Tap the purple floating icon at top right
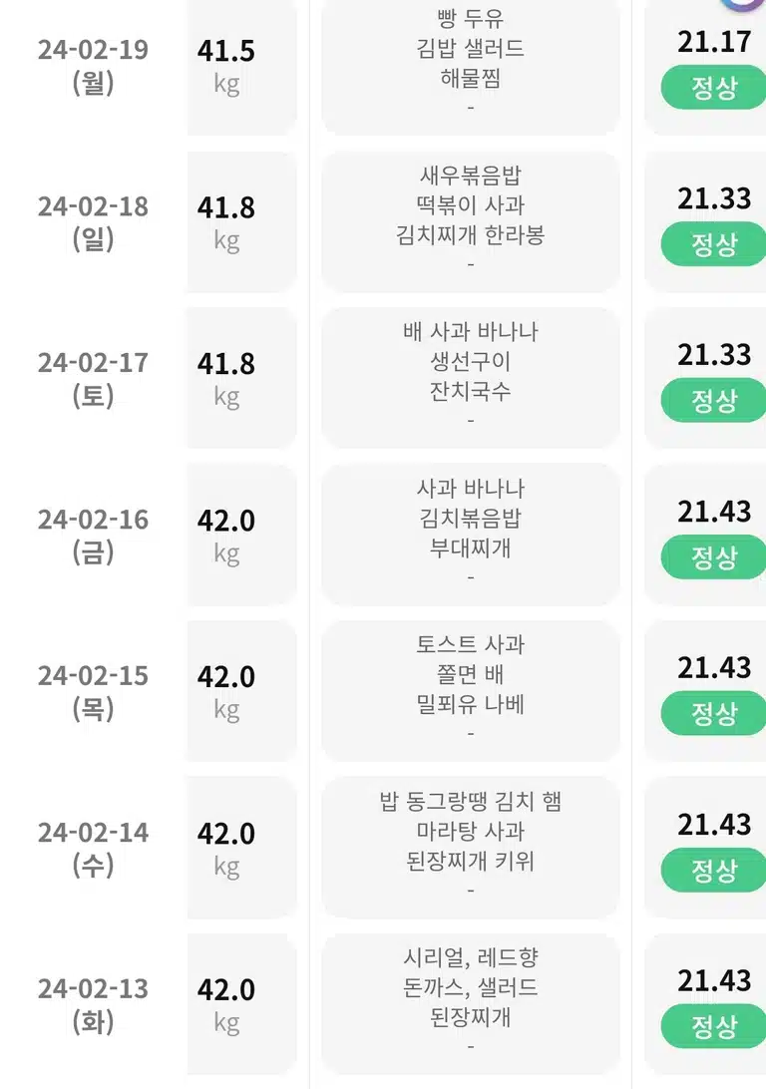The height and width of the screenshot is (1089, 766). point(743,6)
